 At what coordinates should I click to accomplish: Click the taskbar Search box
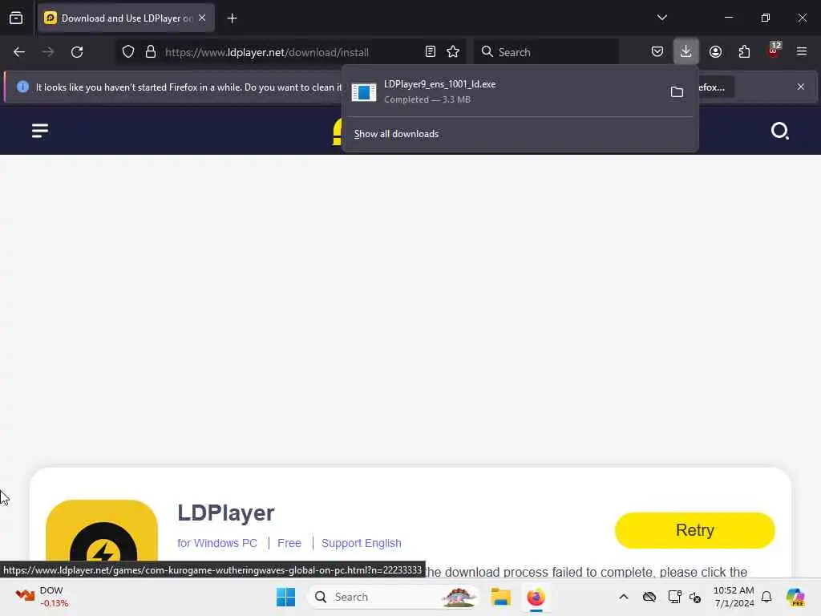pyautogui.click(x=393, y=597)
